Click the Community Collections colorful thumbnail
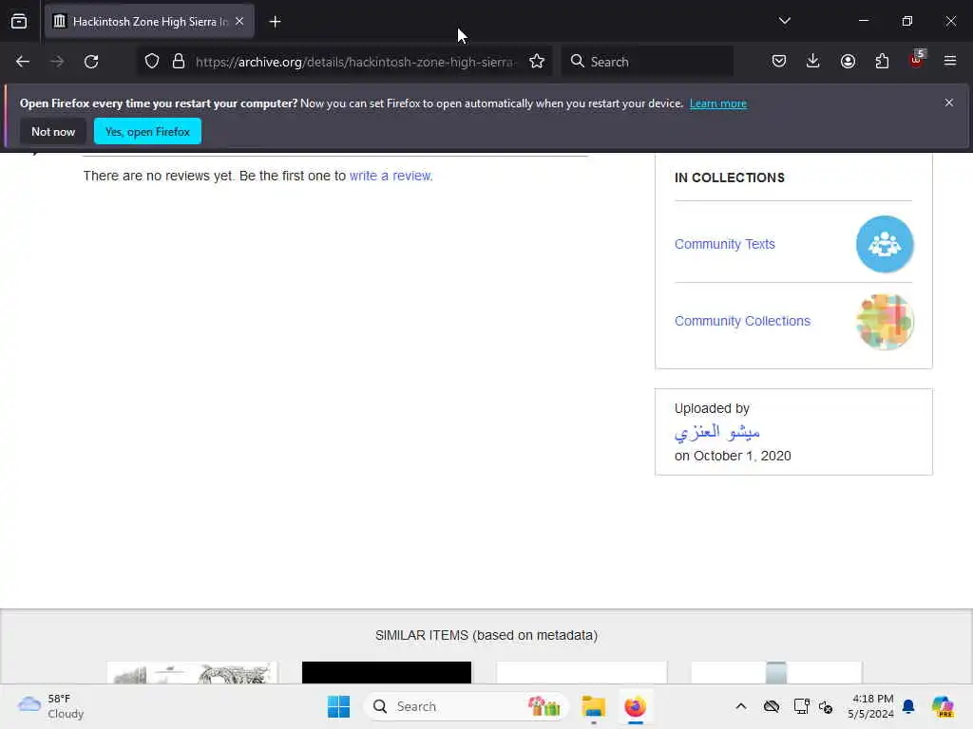This screenshot has width=973, height=729. coord(885,322)
